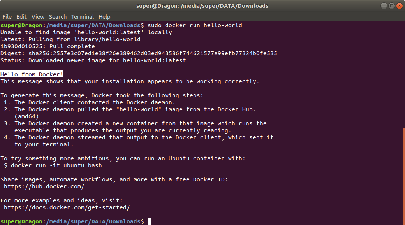Click the https://hub.docker.com/ URL
The width and height of the screenshot is (405, 225).
[x=44, y=186]
